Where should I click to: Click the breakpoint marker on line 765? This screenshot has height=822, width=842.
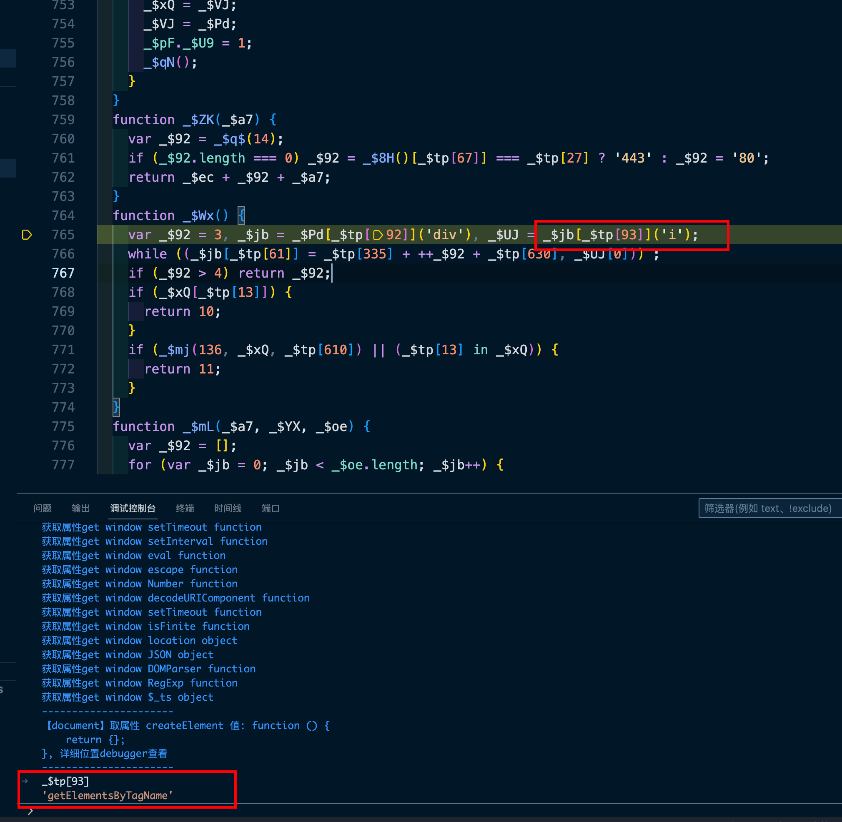click(x=27, y=235)
